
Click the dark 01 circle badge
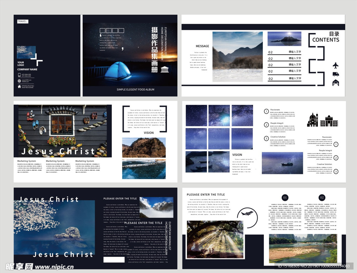(285, 197)
